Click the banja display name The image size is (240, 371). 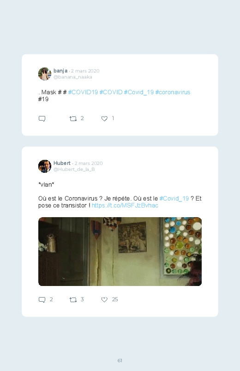pyautogui.click(x=60, y=71)
